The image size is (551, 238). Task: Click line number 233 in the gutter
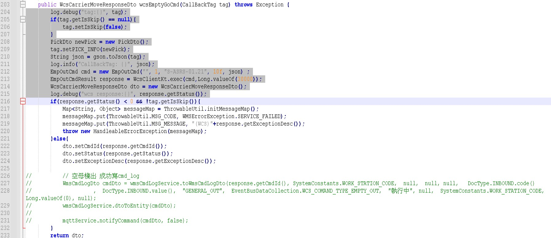click(5, 235)
